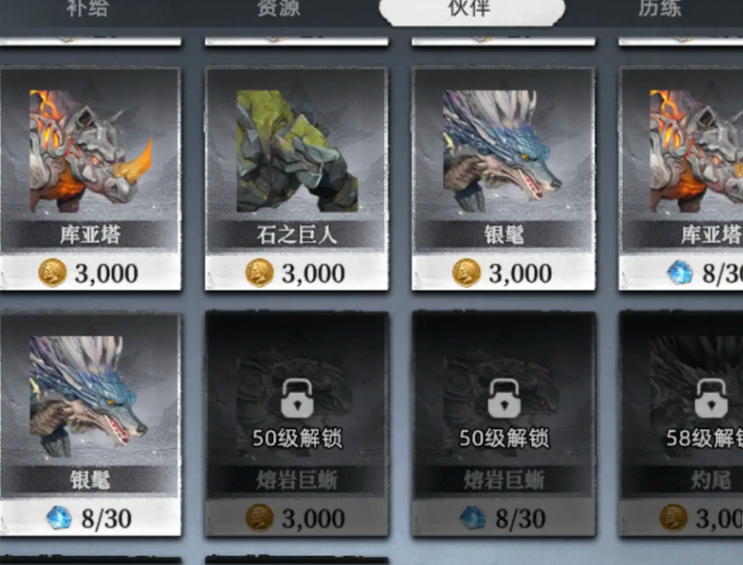Click gold coin icon under 石之巨人
743x565 pixels.
tap(259, 274)
